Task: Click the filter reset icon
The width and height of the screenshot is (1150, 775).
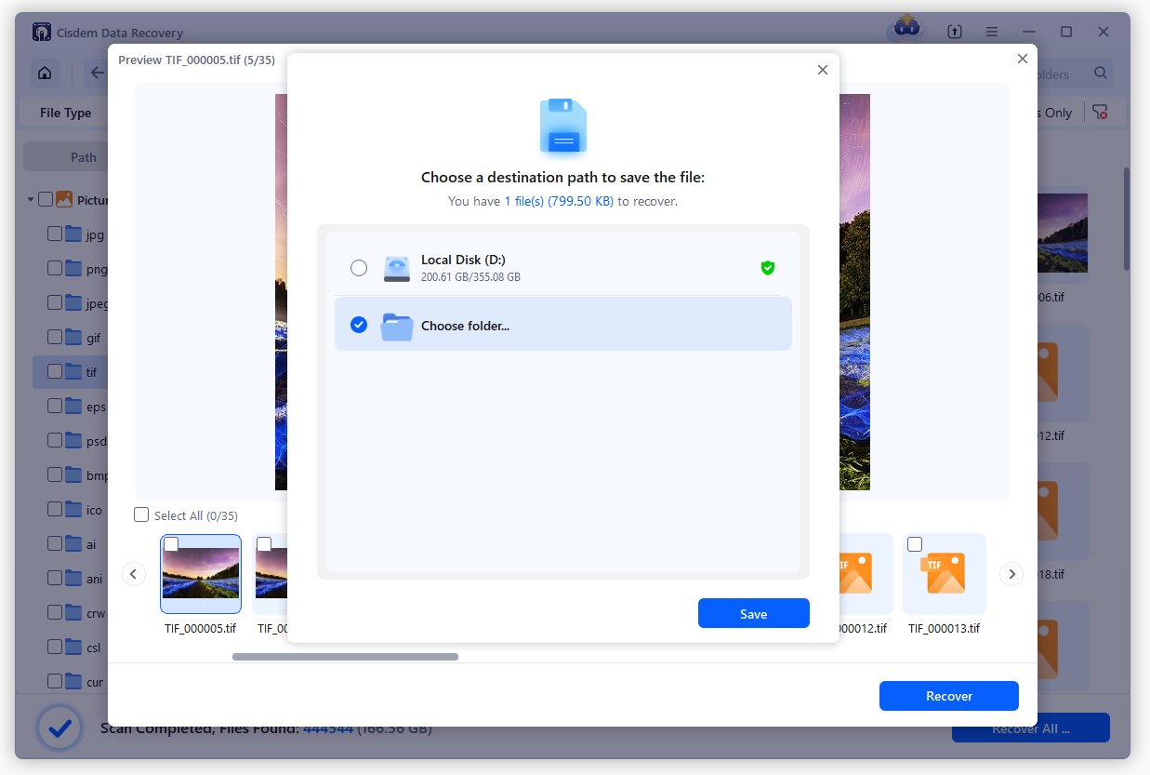Action: pos(1100,113)
